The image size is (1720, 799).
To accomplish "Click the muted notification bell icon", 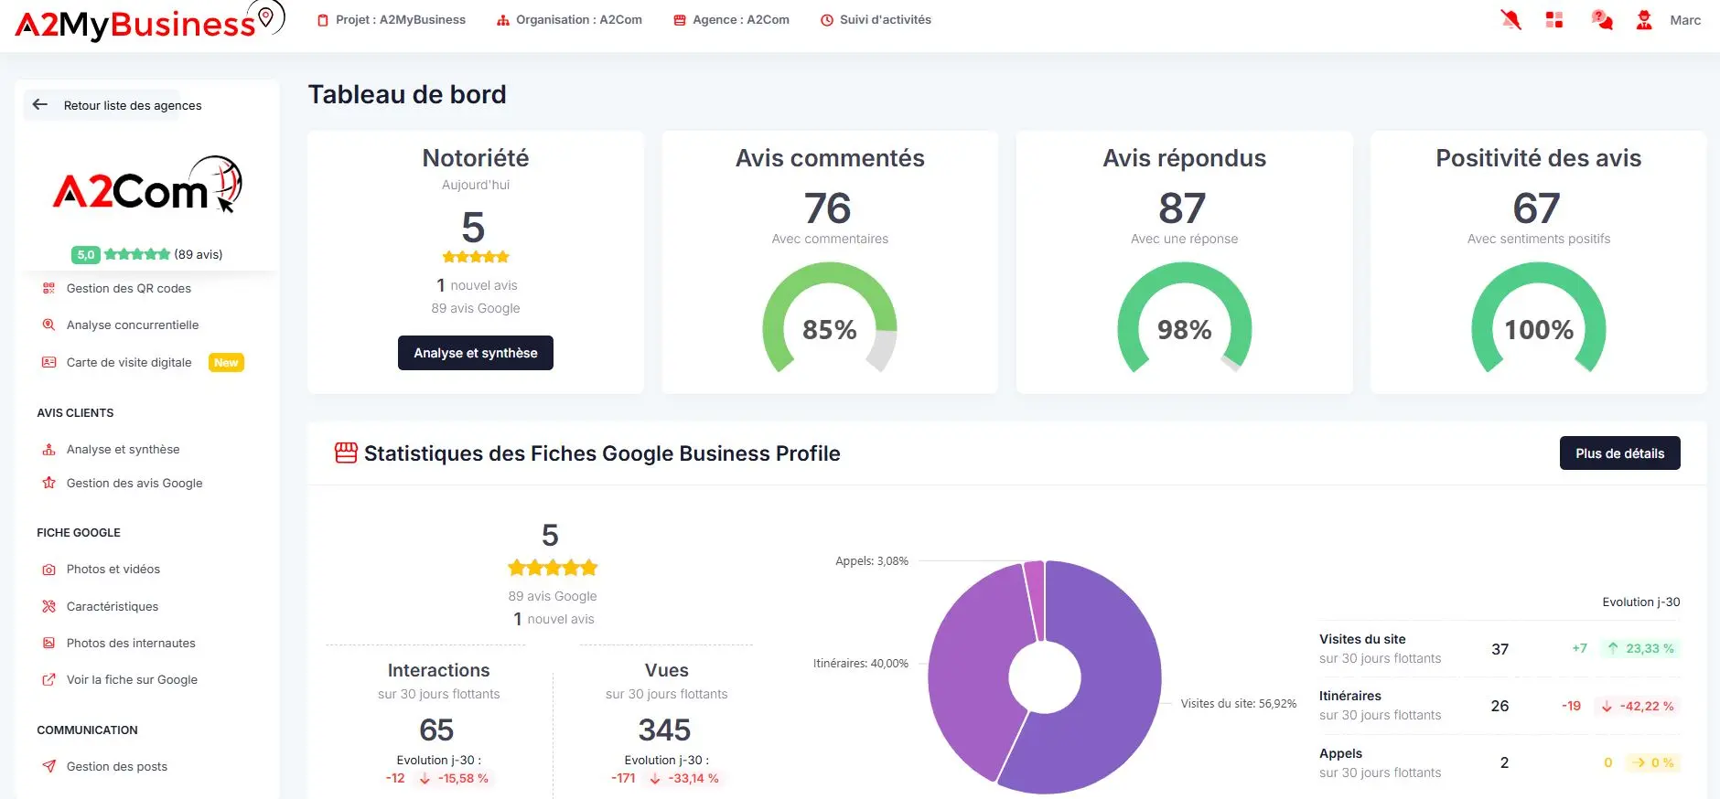I will [x=1510, y=19].
